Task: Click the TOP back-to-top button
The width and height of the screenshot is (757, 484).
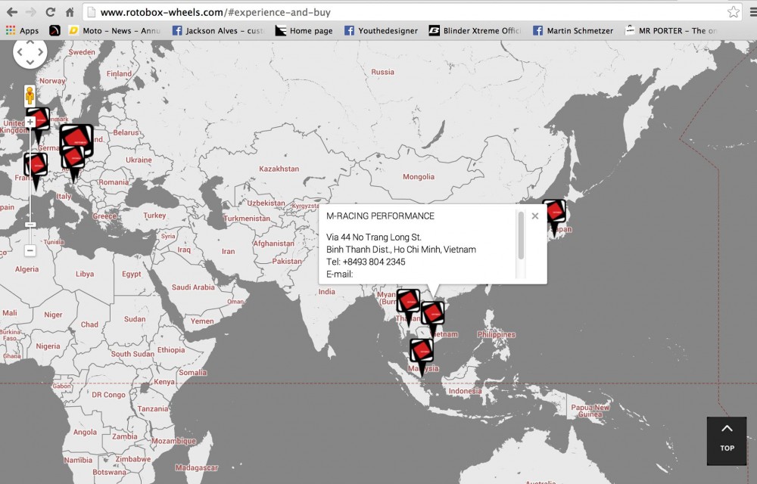Action: point(727,441)
